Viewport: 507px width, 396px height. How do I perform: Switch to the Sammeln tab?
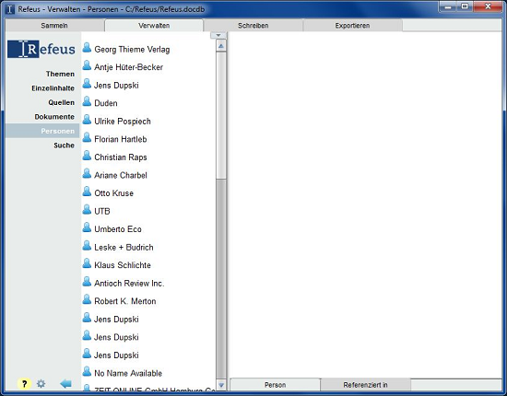(54, 26)
